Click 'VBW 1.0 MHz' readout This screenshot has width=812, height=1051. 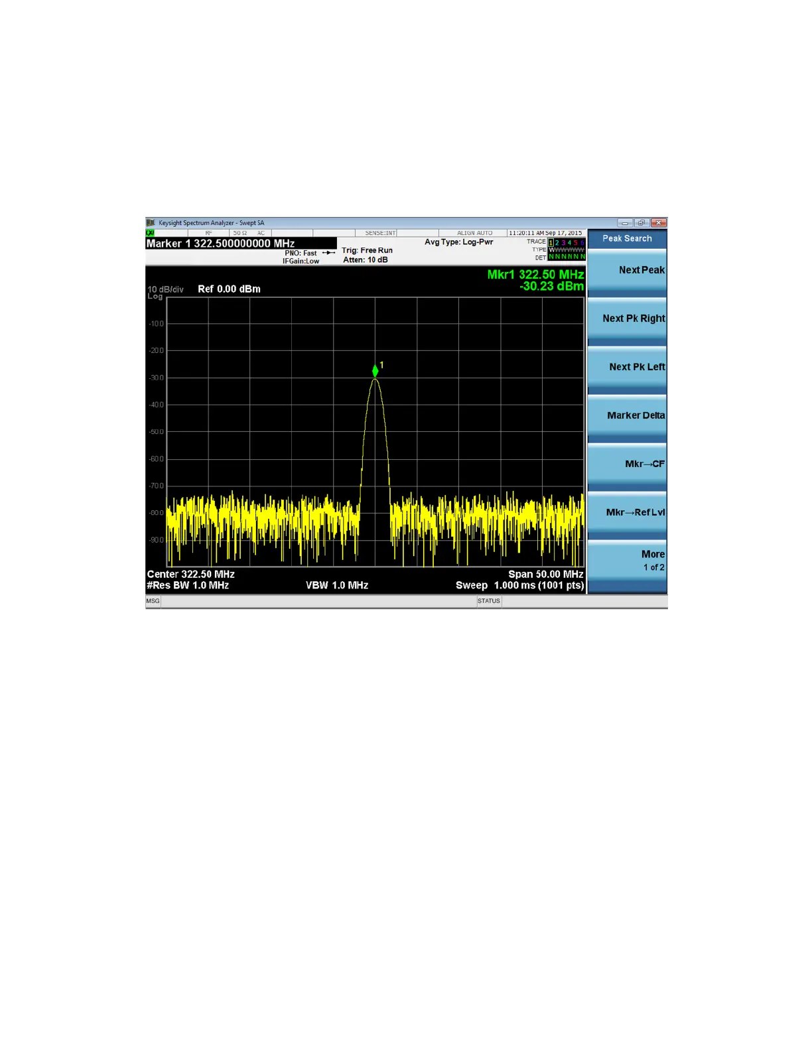point(337,585)
